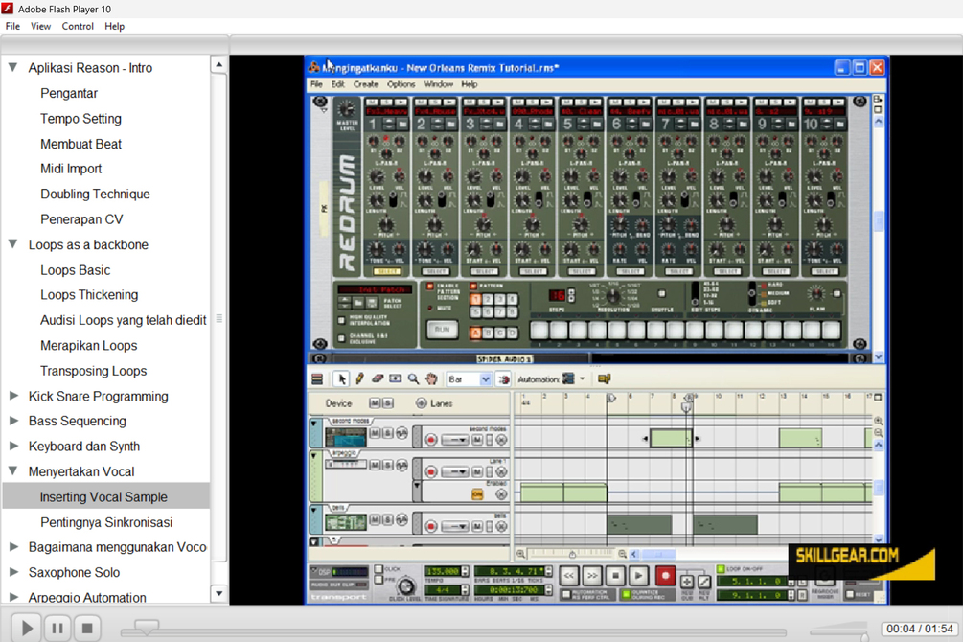Open the Doubling Technique lesson
This screenshot has width=963, height=642.
click(x=95, y=195)
